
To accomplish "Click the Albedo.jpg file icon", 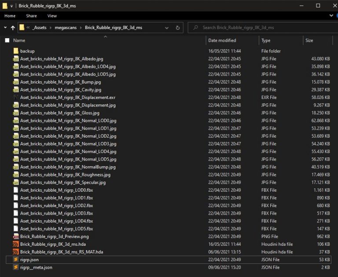I will 16,59.
